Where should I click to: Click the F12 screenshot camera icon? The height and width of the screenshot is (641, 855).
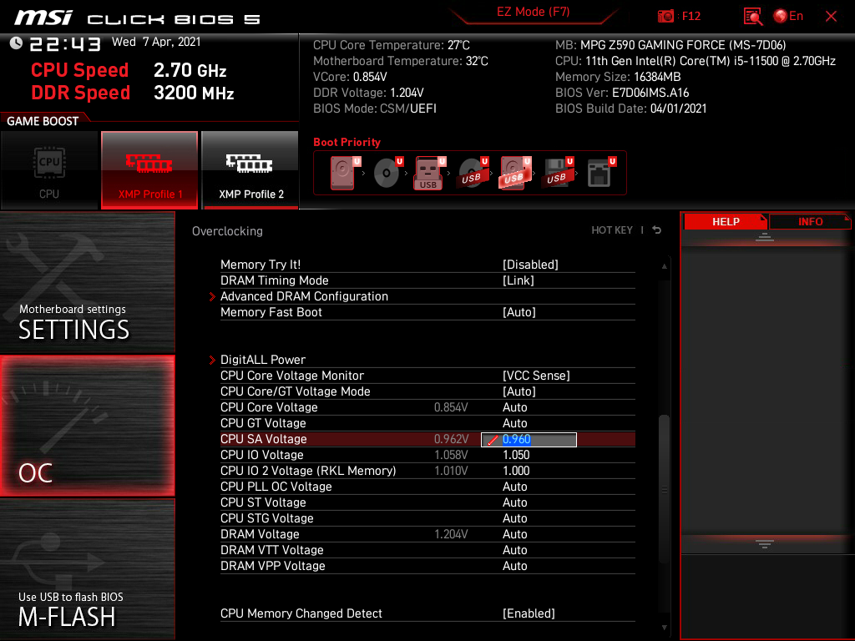pos(666,16)
